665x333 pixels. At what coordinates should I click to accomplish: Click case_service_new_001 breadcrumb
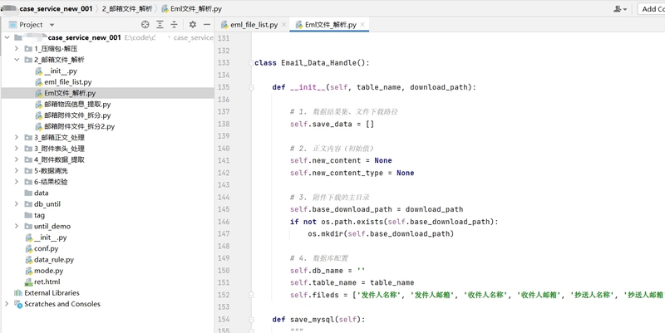click(x=56, y=8)
